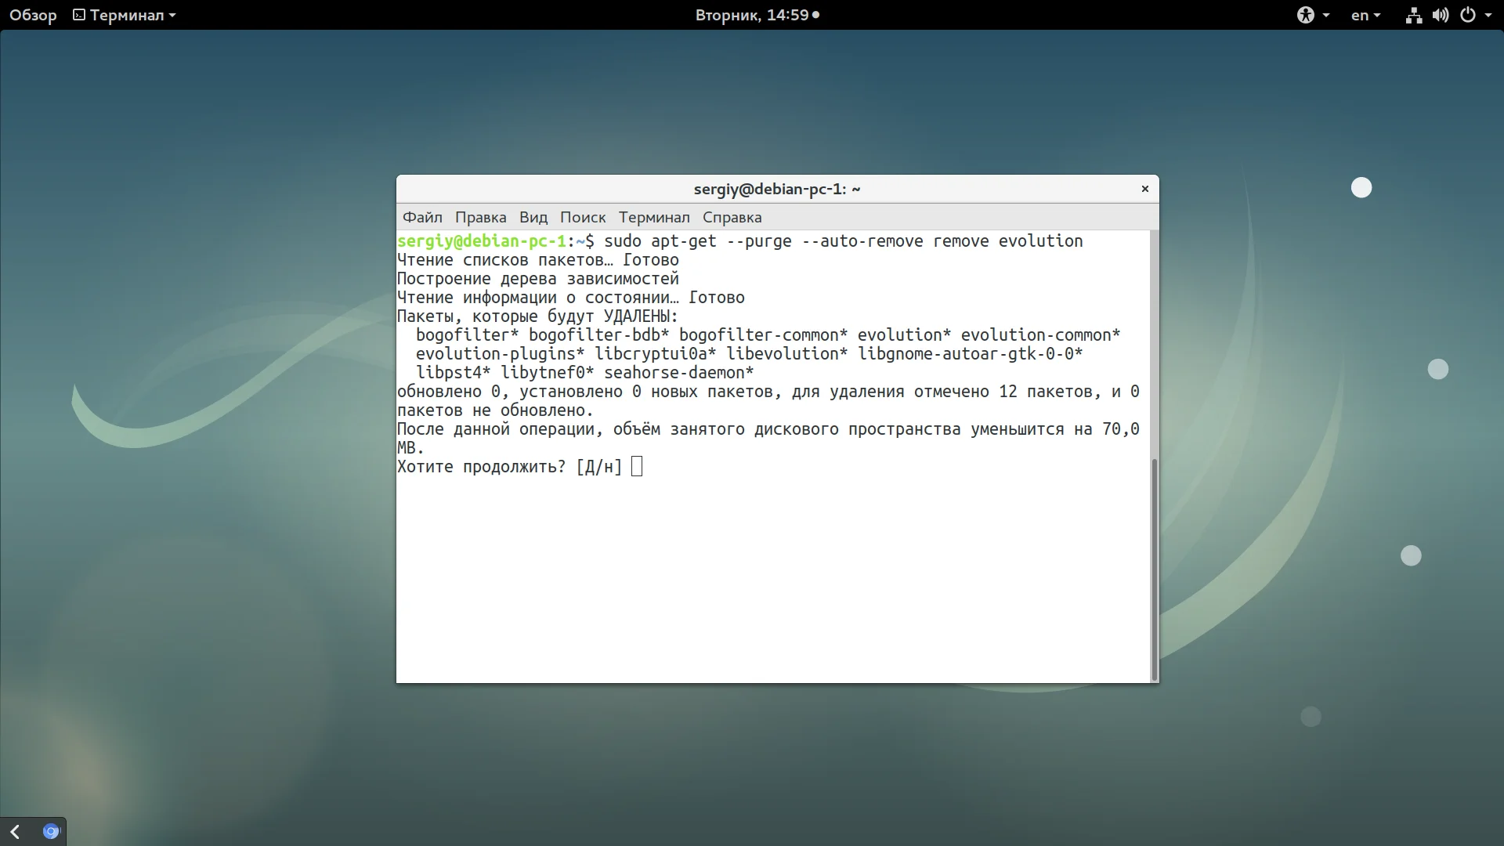The height and width of the screenshot is (846, 1504).
Task: Open the en keyboard layout dropdown
Action: click(1365, 15)
